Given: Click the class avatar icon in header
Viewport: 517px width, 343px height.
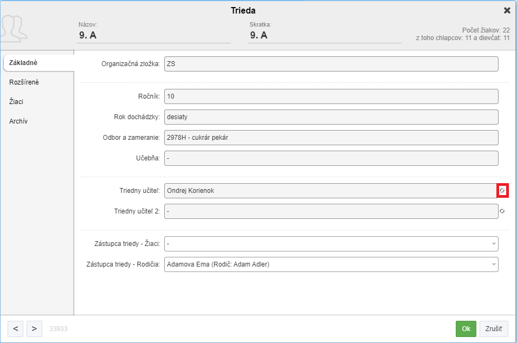Looking at the screenshot, I should tap(14, 29).
